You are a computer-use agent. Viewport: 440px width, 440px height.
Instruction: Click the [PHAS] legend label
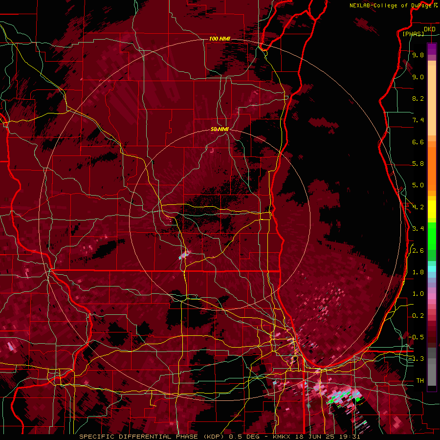(x=413, y=34)
